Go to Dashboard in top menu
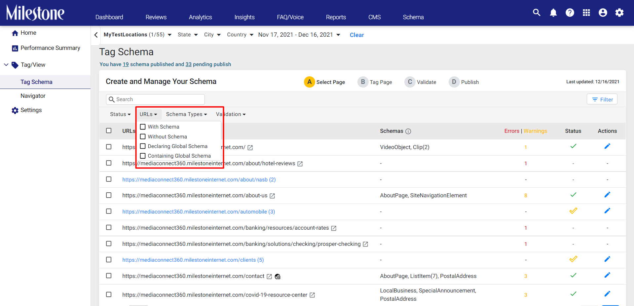Viewport: 634px width, 306px height. 109,17
